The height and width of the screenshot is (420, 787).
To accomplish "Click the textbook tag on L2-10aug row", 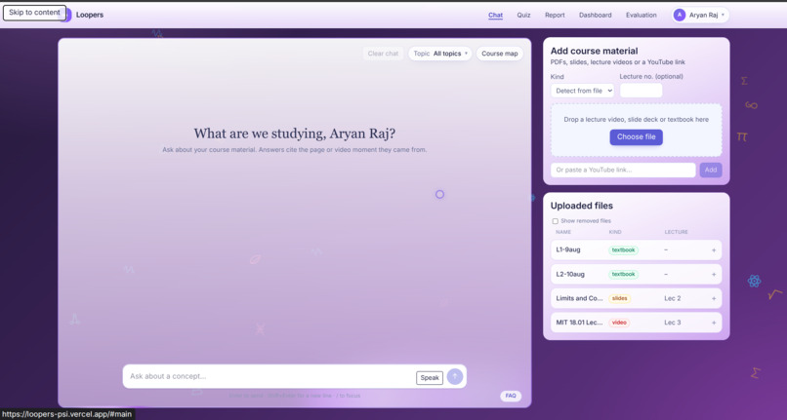I will click(623, 274).
